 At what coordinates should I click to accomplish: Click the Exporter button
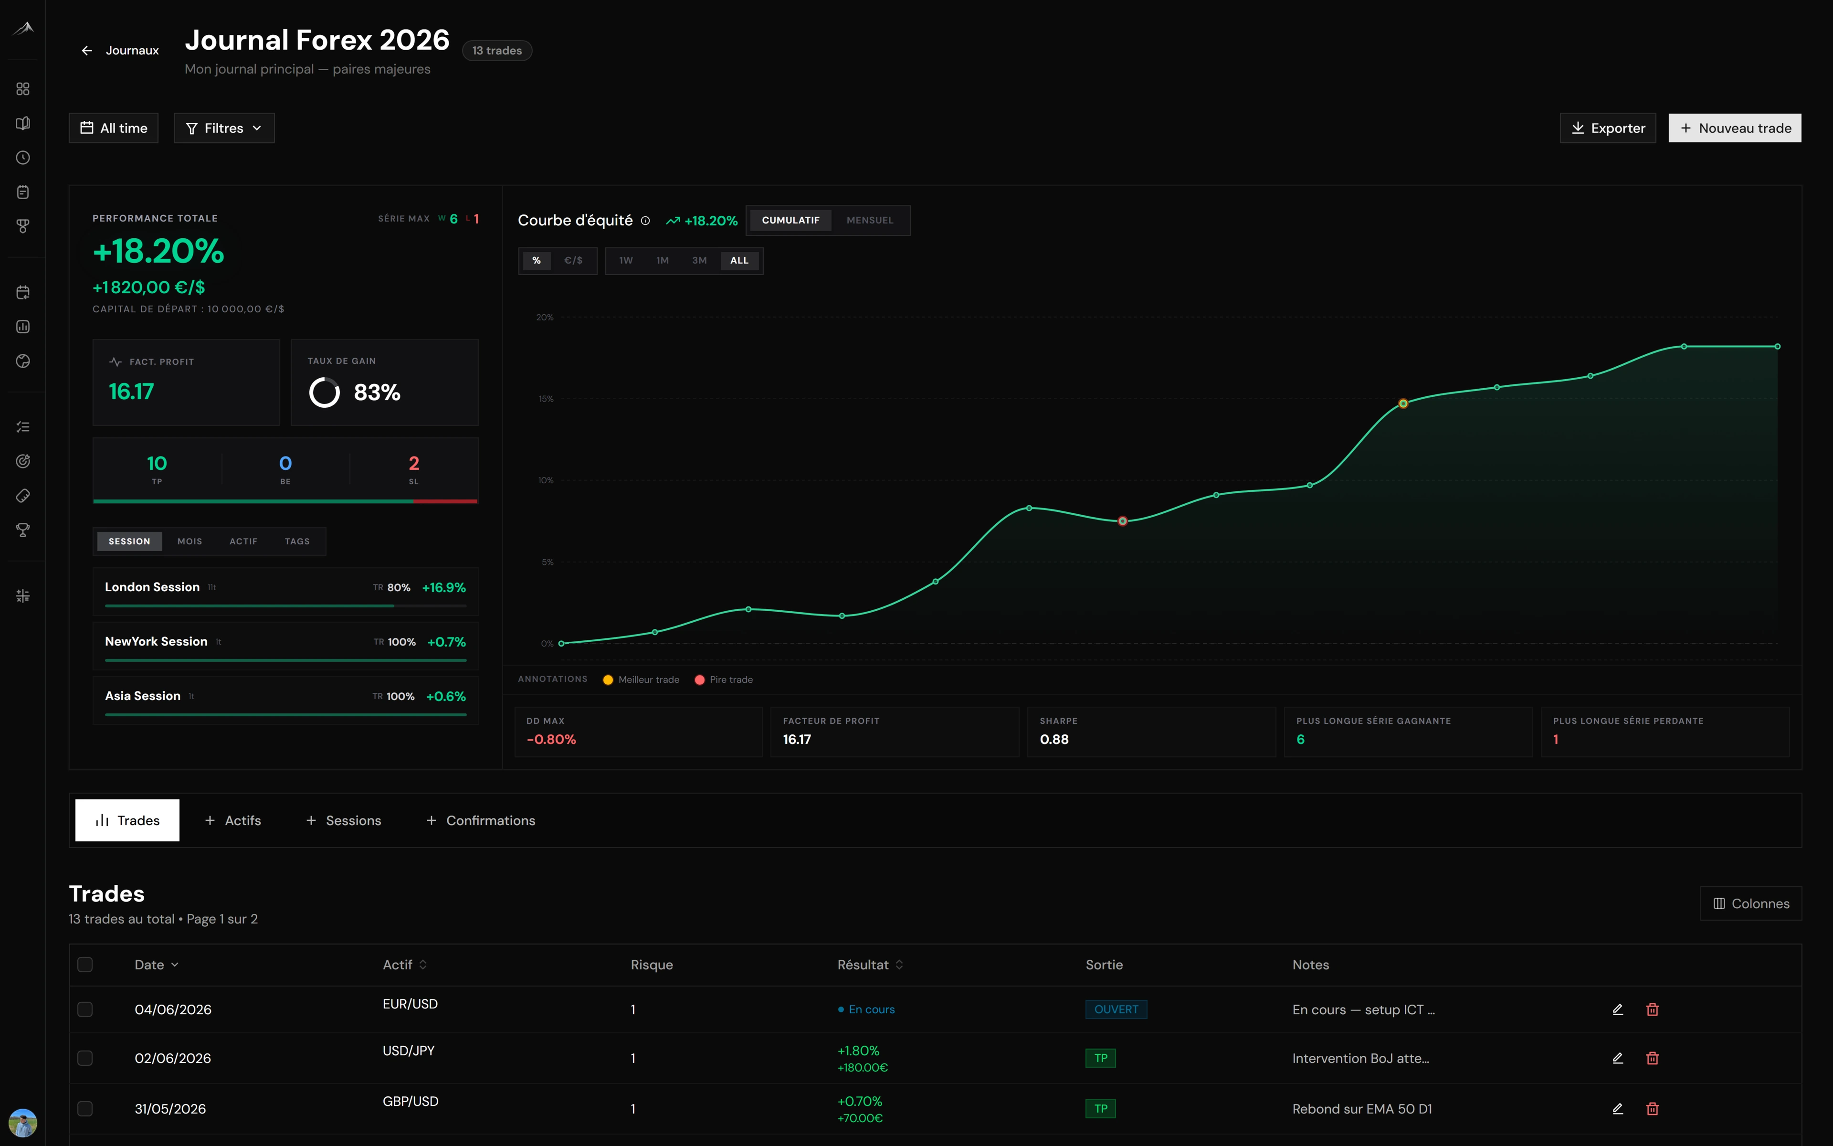[1607, 128]
